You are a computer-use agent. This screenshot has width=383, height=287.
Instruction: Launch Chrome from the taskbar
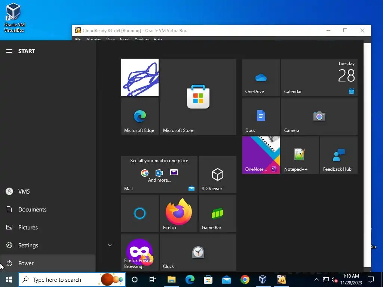(x=245, y=280)
